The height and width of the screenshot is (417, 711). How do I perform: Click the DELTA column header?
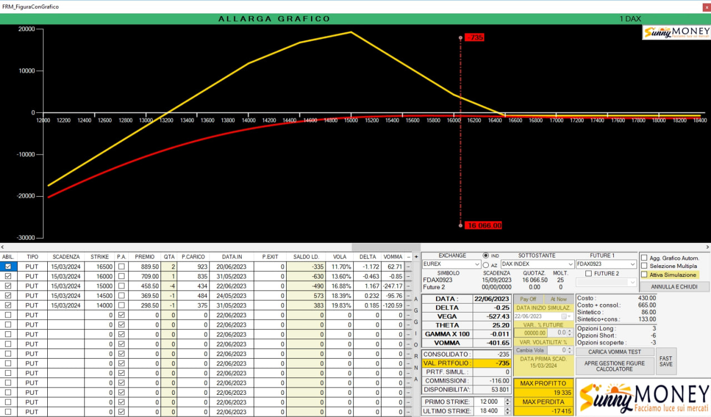point(367,257)
